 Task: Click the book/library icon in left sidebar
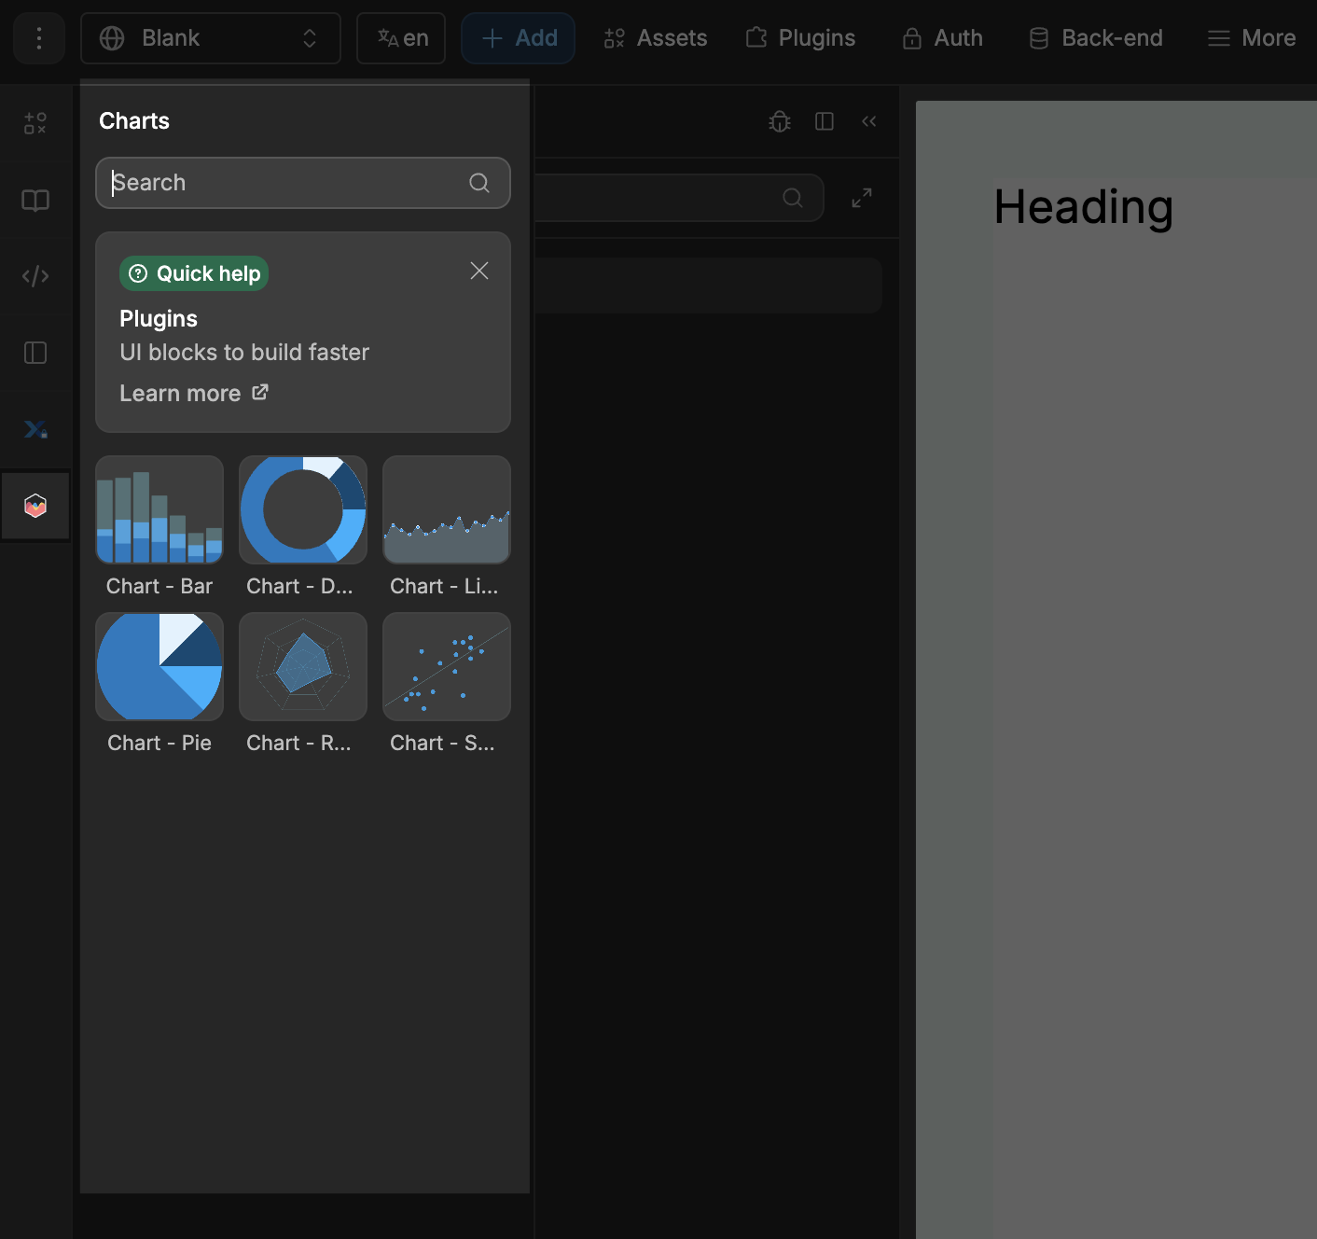click(35, 200)
